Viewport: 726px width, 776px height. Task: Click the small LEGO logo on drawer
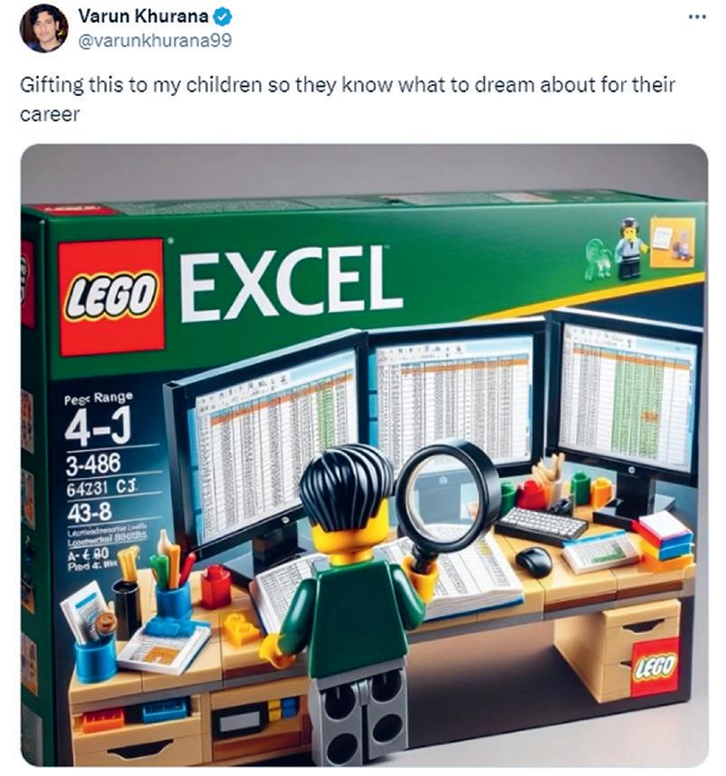(654, 666)
